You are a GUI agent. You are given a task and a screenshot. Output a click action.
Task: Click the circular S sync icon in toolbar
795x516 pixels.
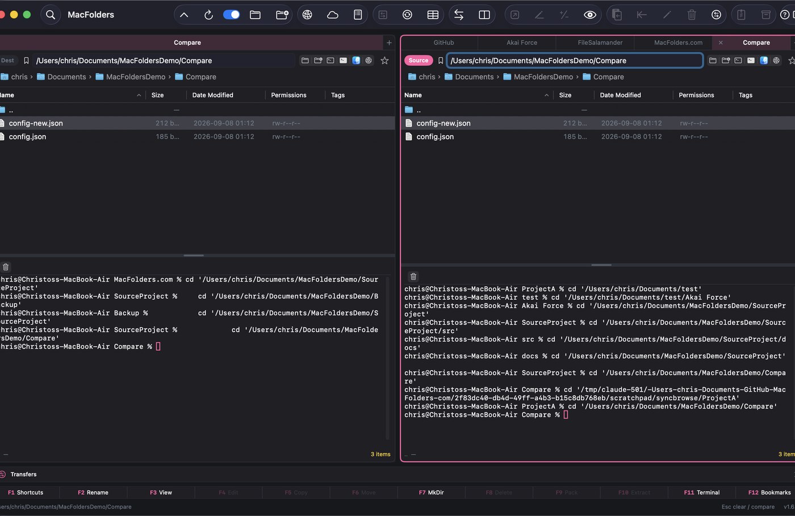point(716,15)
